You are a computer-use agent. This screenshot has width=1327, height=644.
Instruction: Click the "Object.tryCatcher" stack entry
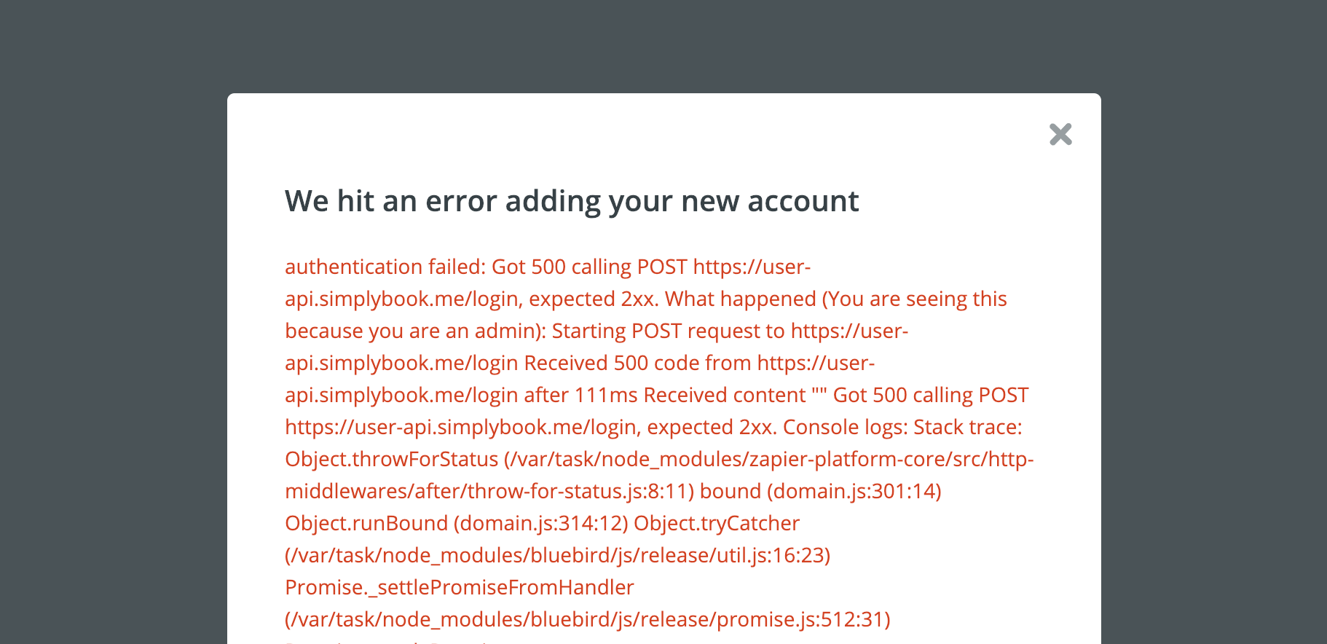[x=717, y=523]
